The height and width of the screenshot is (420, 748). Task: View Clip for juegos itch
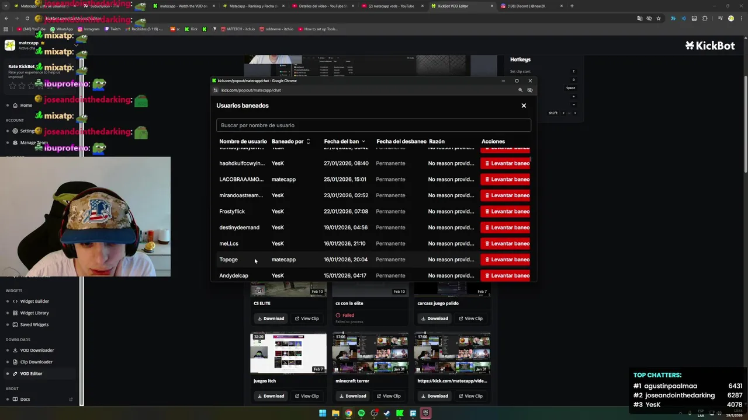pos(307,396)
